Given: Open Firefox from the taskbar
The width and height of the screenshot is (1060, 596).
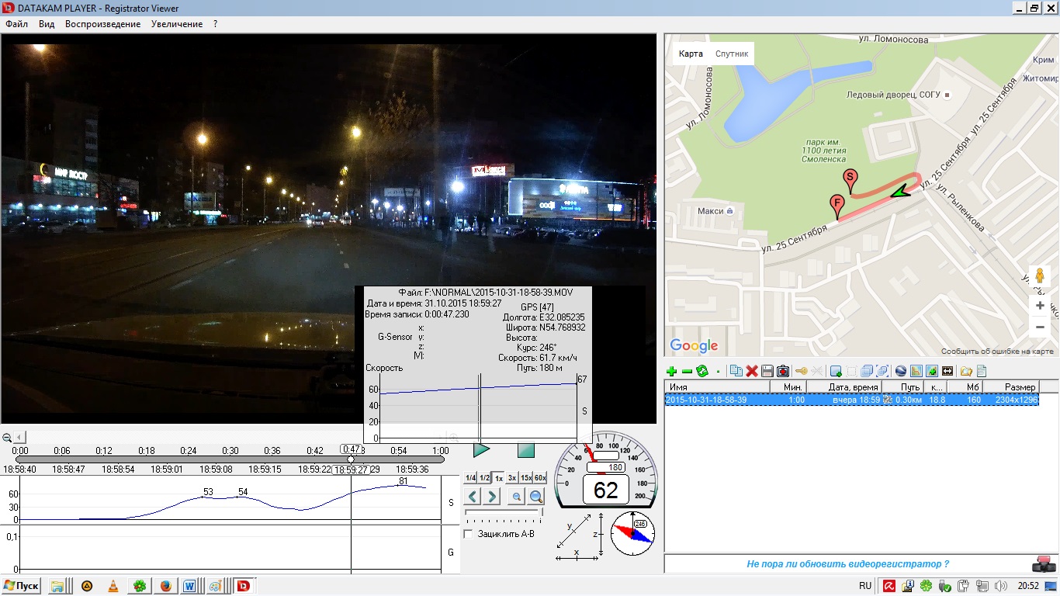Looking at the screenshot, I should (165, 586).
